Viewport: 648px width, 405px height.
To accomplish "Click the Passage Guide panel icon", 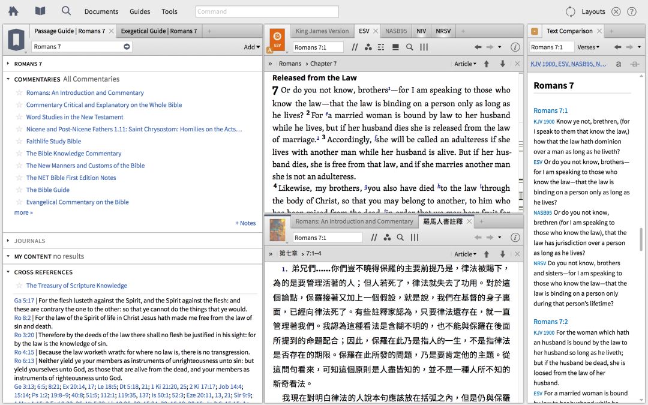I will [16, 40].
